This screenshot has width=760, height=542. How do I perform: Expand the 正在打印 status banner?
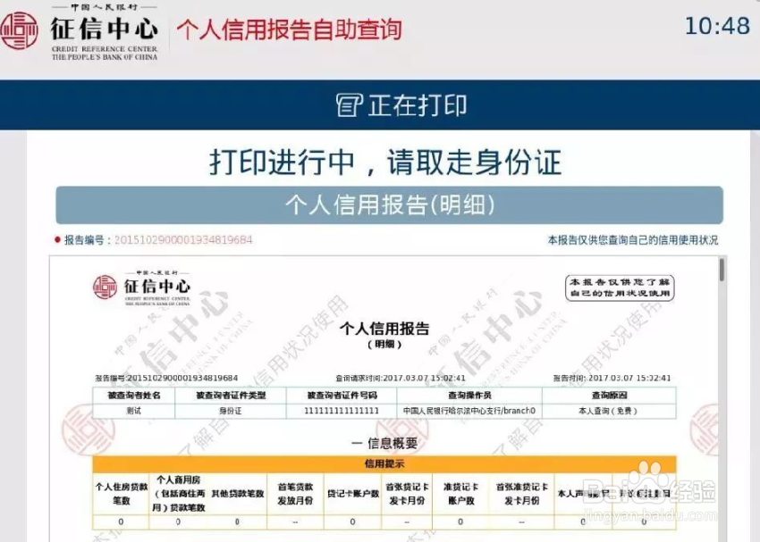[380, 104]
